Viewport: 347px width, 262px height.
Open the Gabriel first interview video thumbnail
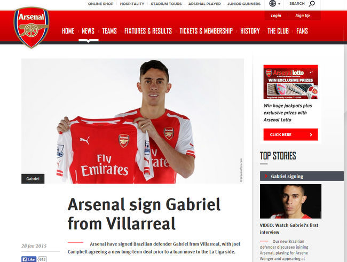coord(290,201)
